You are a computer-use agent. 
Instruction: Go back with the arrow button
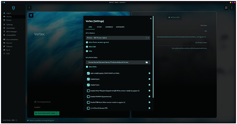(30, 8)
